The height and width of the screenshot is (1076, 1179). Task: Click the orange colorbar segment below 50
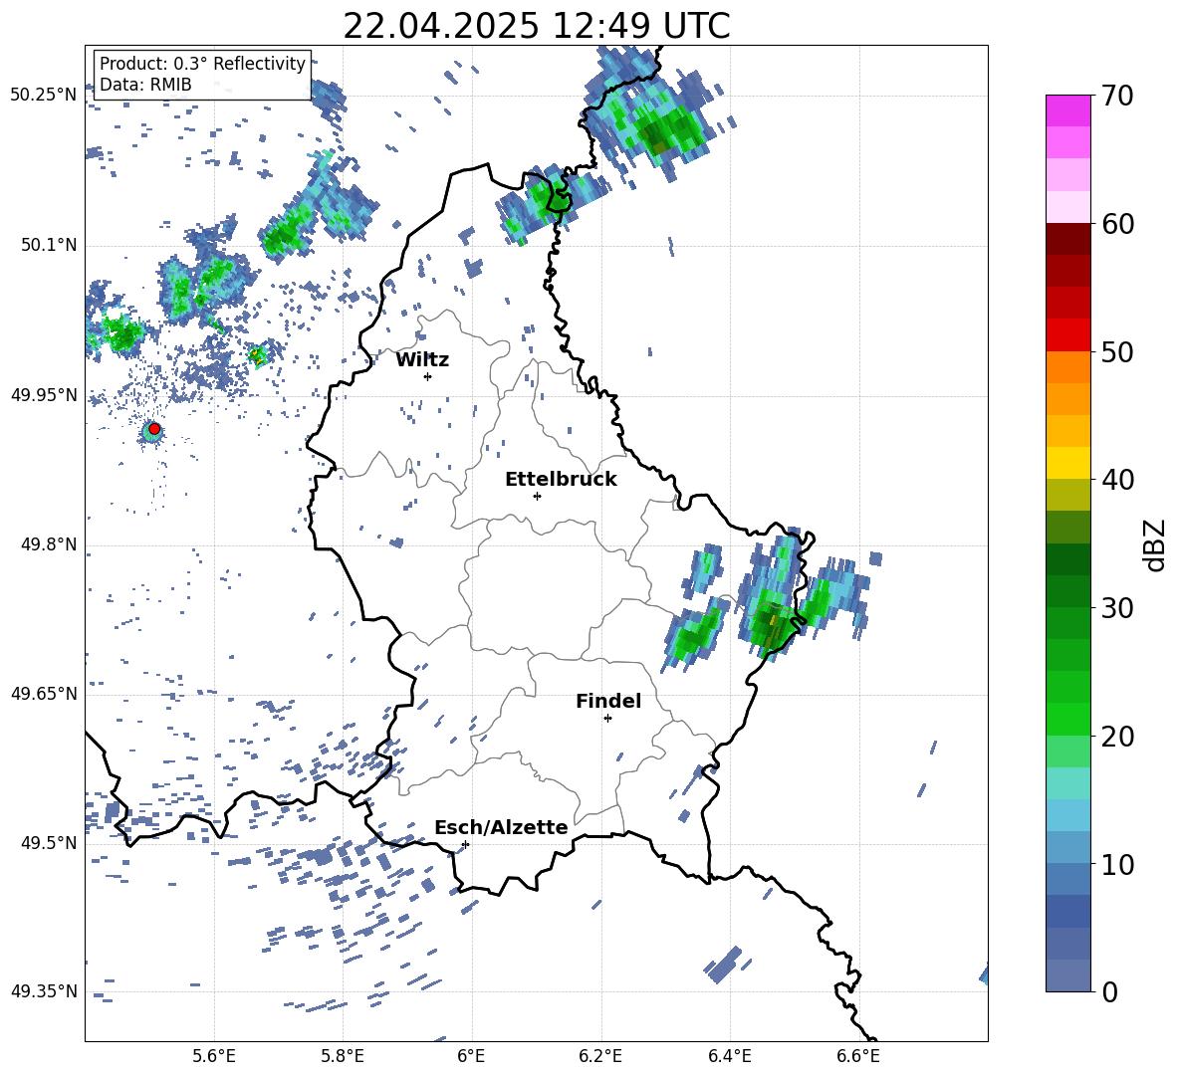click(1067, 367)
